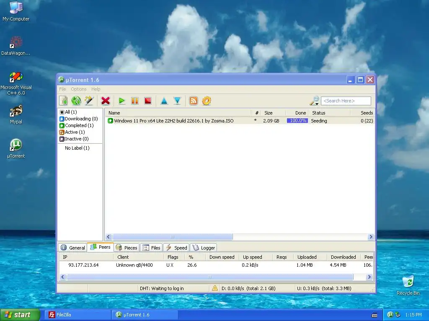
Task: Select peer 93.177.213.64 row
Action: (216, 265)
